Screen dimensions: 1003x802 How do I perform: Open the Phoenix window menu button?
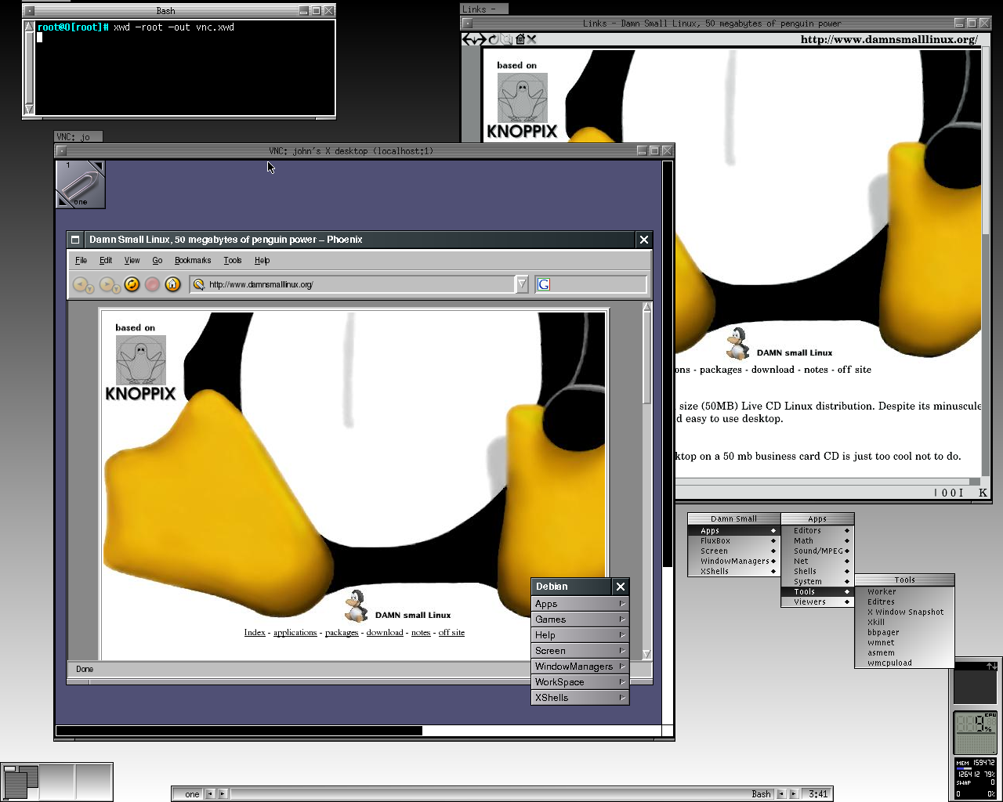pyautogui.click(x=75, y=240)
